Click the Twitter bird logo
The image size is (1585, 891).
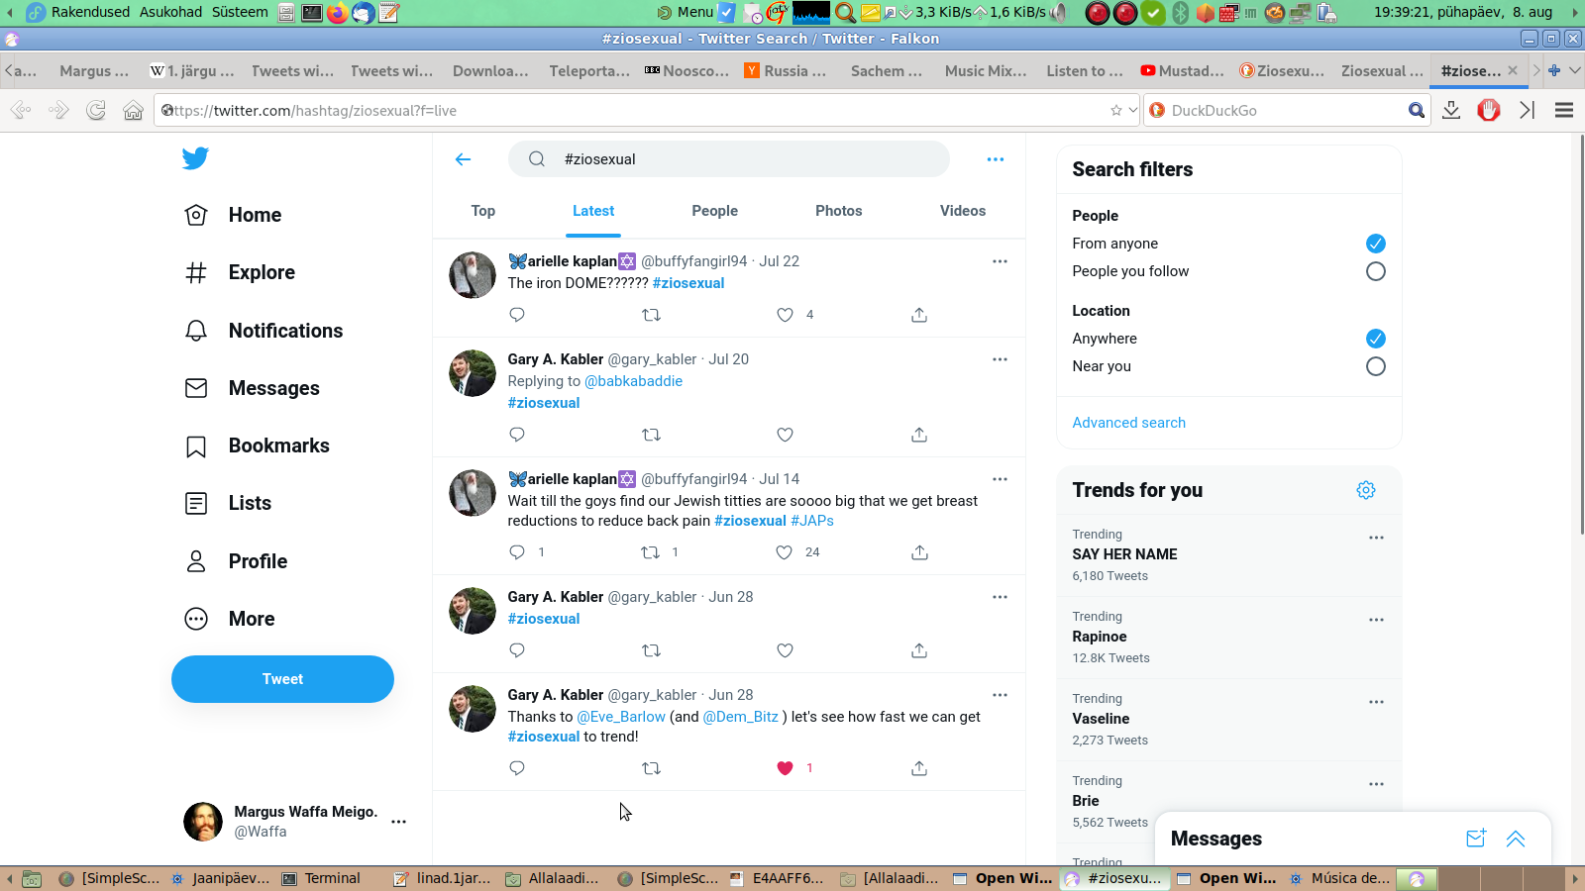195,158
